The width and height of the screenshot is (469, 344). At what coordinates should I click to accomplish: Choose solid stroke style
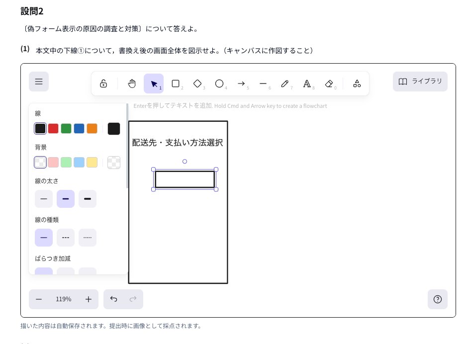(44, 238)
